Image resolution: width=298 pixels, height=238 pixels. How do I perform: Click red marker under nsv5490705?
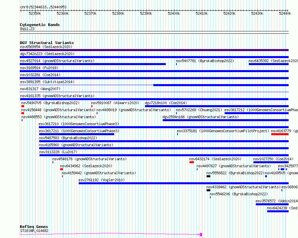pyautogui.click(x=23, y=106)
